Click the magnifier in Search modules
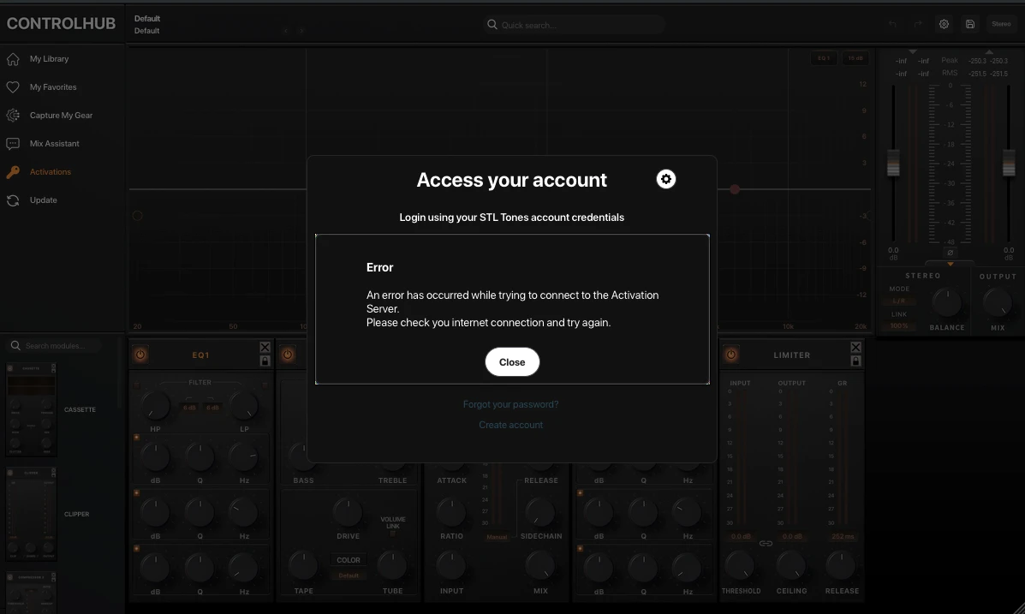The image size is (1025, 614). tap(15, 345)
